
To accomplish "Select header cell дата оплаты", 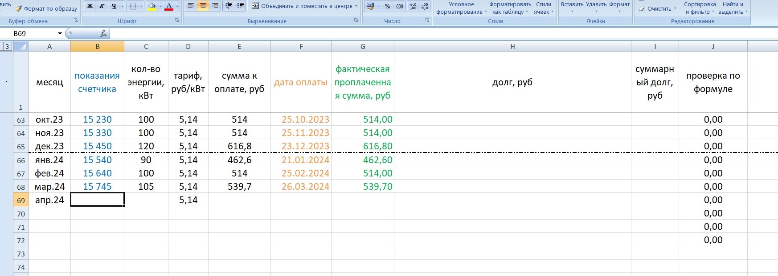I will (x=301, y=82).
